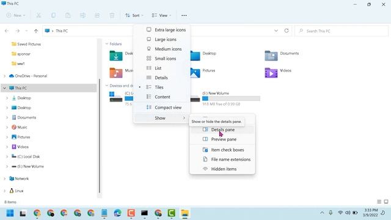Open the Videos folder icon
The image size is (391, 220).
(271, 73)
